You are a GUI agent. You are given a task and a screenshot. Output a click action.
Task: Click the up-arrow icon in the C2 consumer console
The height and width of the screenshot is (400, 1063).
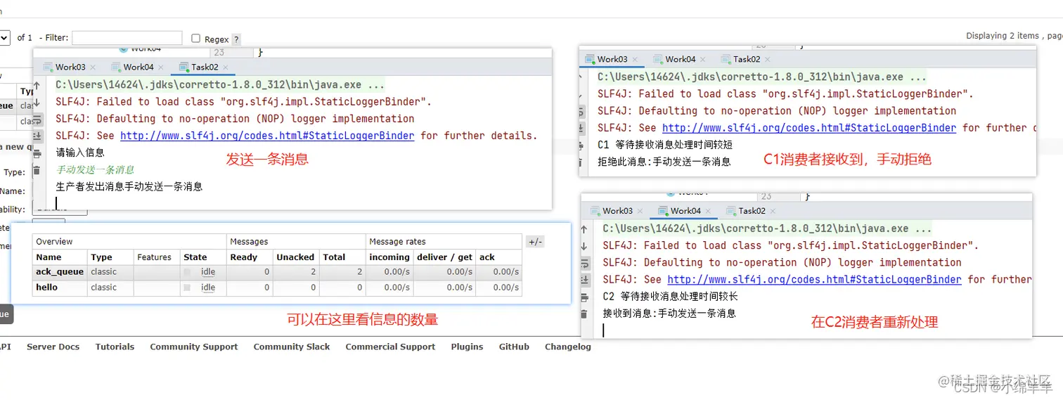point(584,230)
